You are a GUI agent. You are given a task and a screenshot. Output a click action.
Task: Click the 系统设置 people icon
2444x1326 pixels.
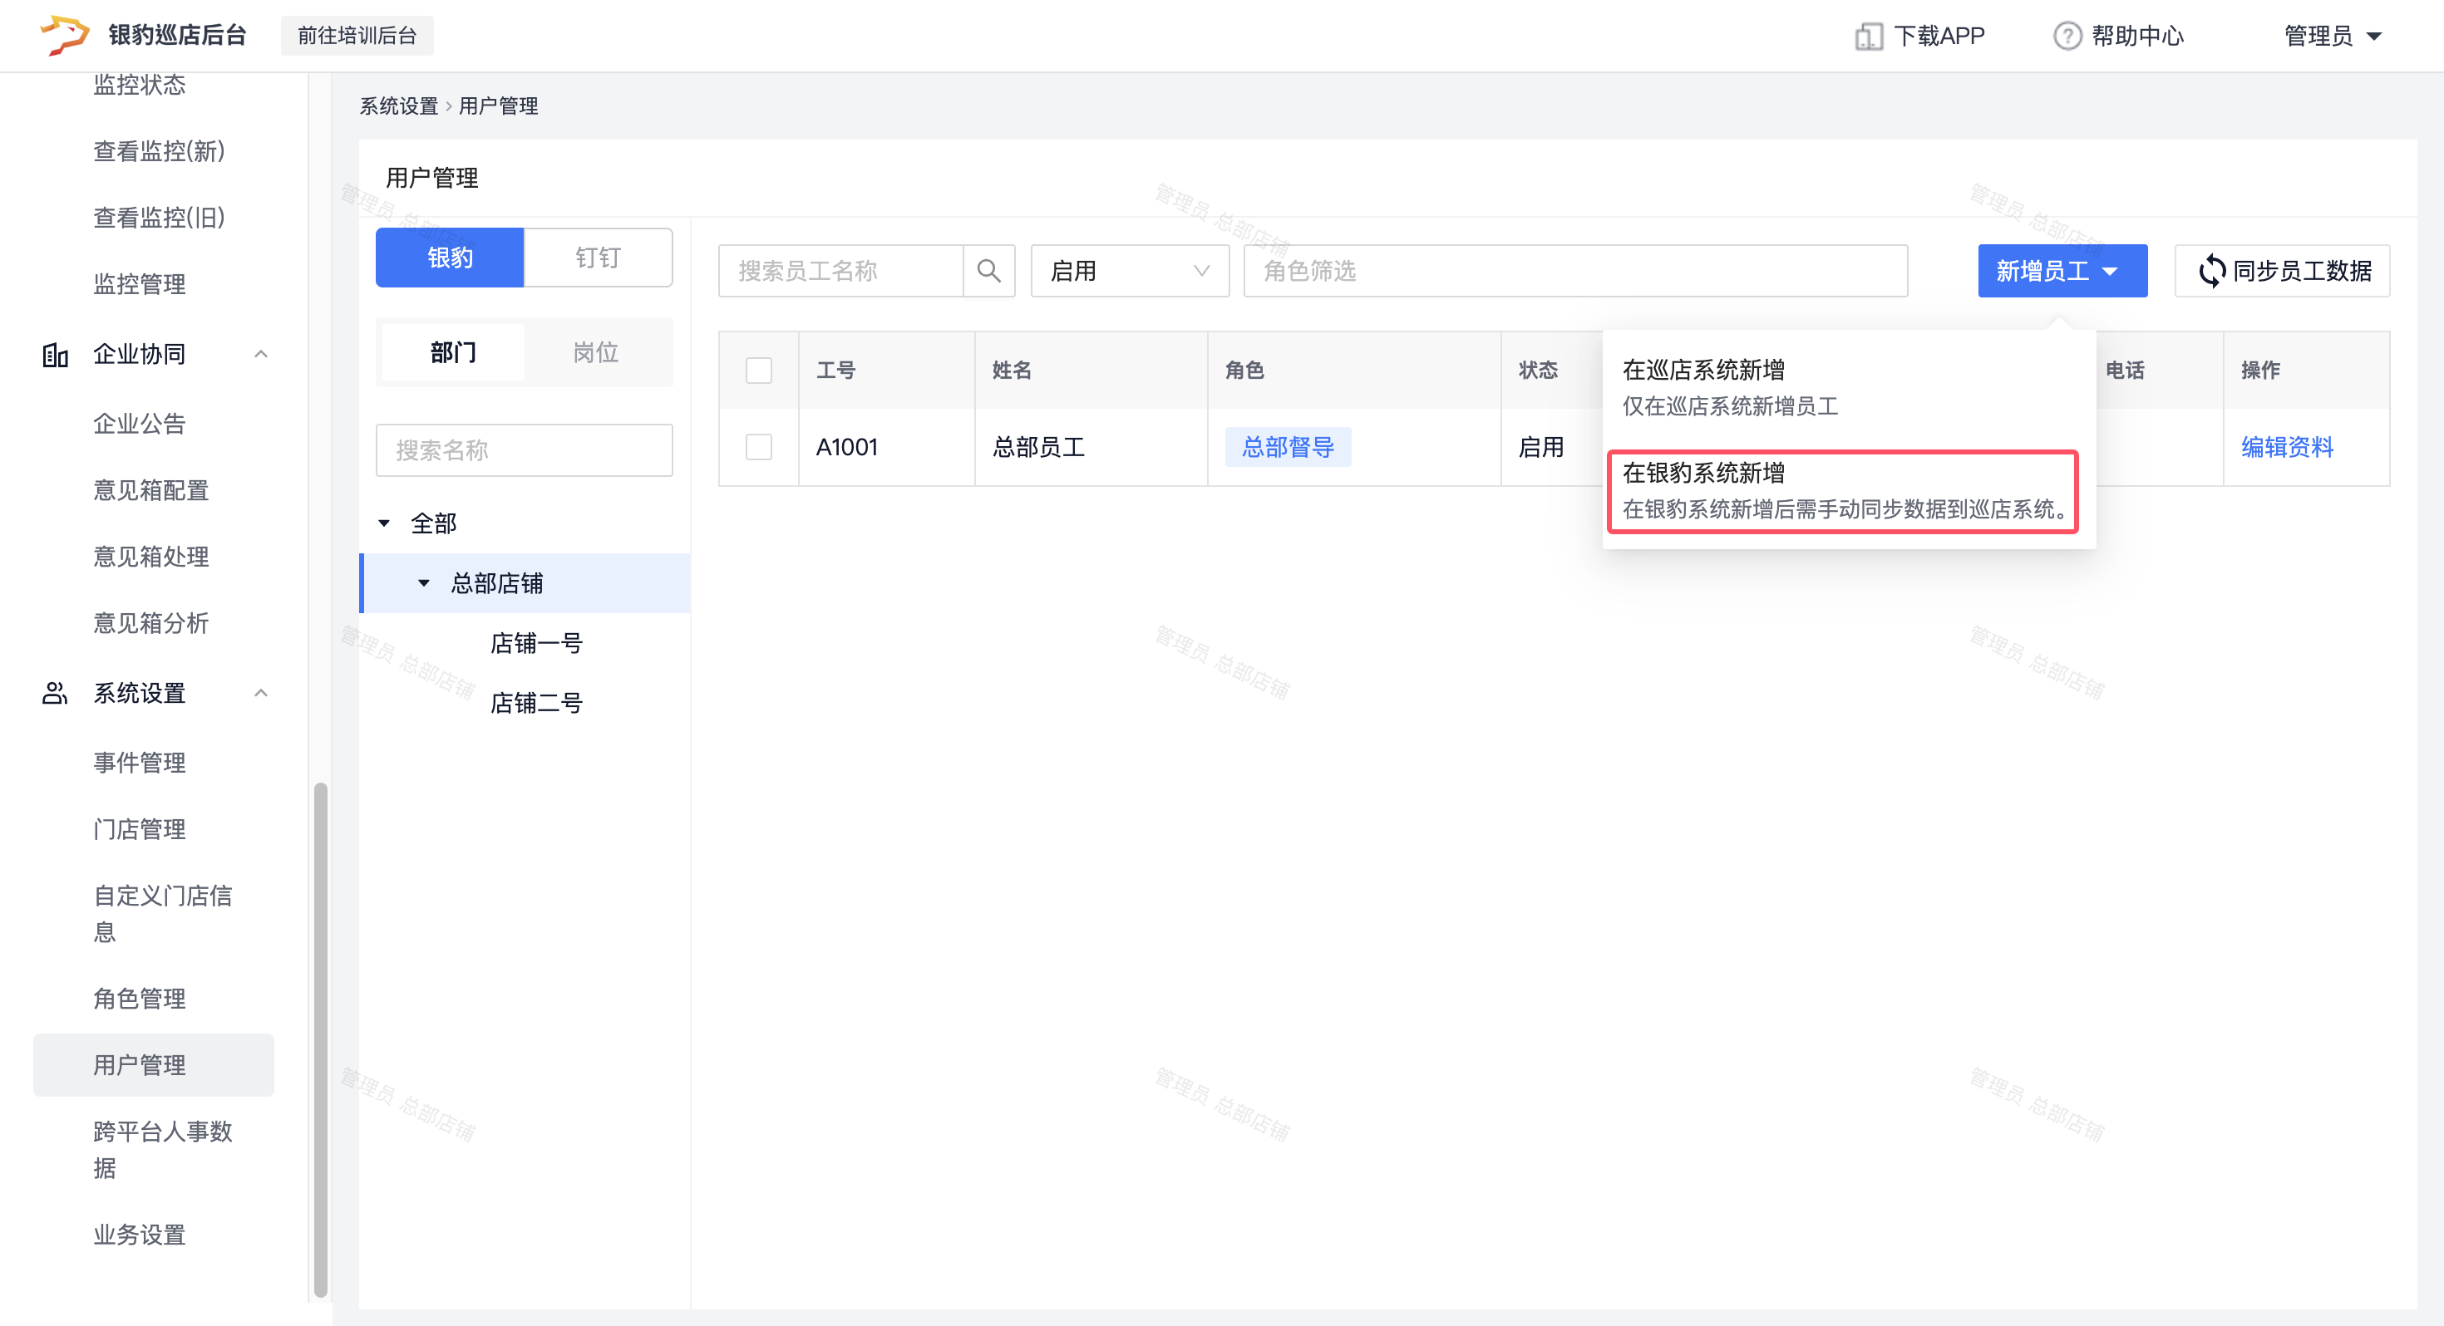[55, 694]
